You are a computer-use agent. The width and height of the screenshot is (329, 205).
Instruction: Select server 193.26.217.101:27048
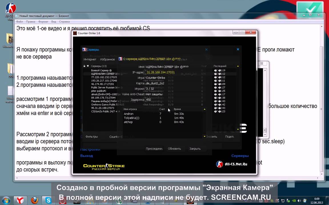104,81
